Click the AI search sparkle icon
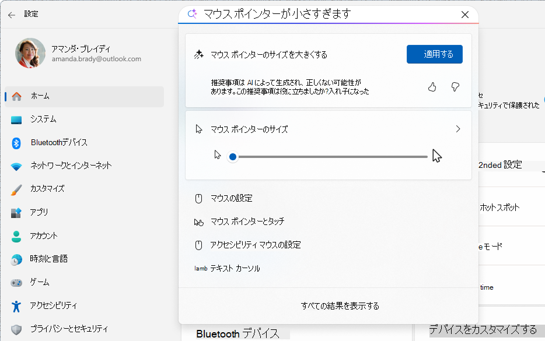 [192, 14]
